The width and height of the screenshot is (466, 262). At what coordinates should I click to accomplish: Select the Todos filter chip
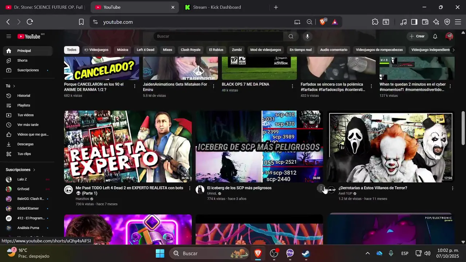(x=72, y=50)
